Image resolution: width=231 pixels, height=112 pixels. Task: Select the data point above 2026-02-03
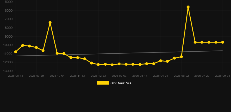point(119,64)
